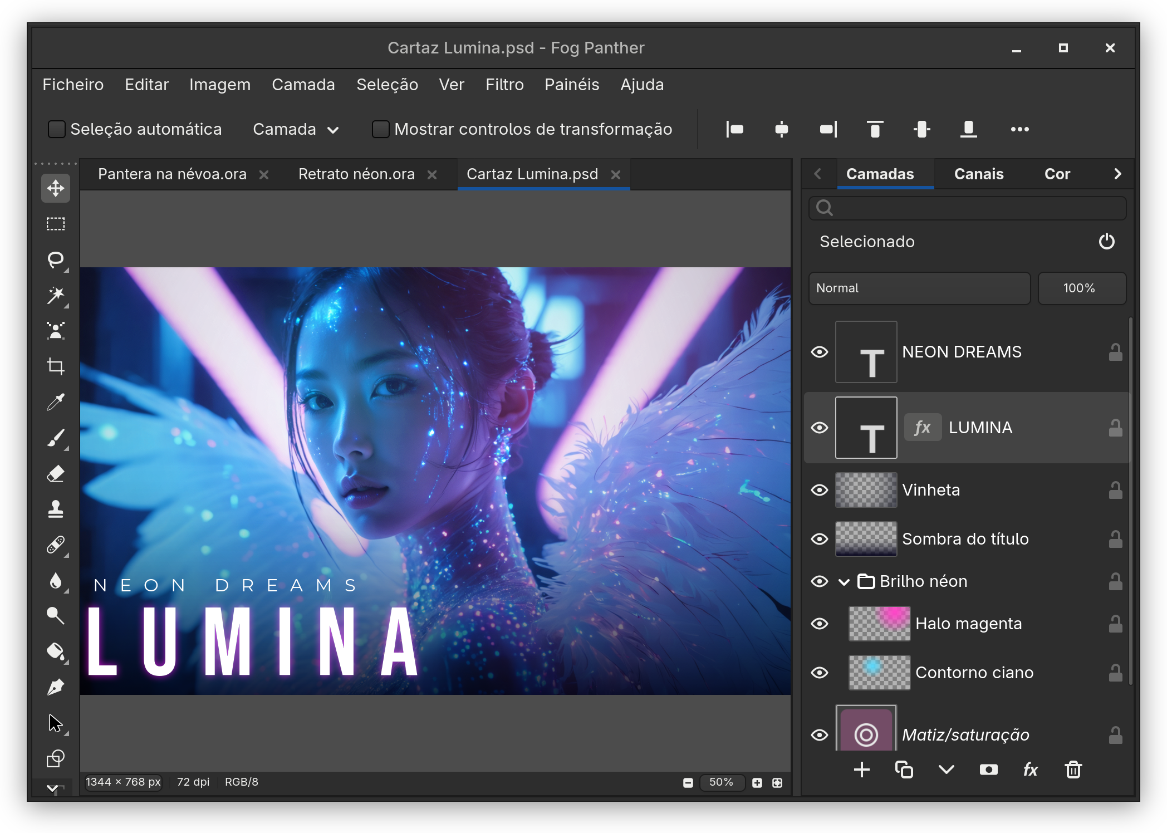The height and width of the screenshot is (833, 1167).
Task: Choose the Eyedropper tool
Action: (56, 402)
